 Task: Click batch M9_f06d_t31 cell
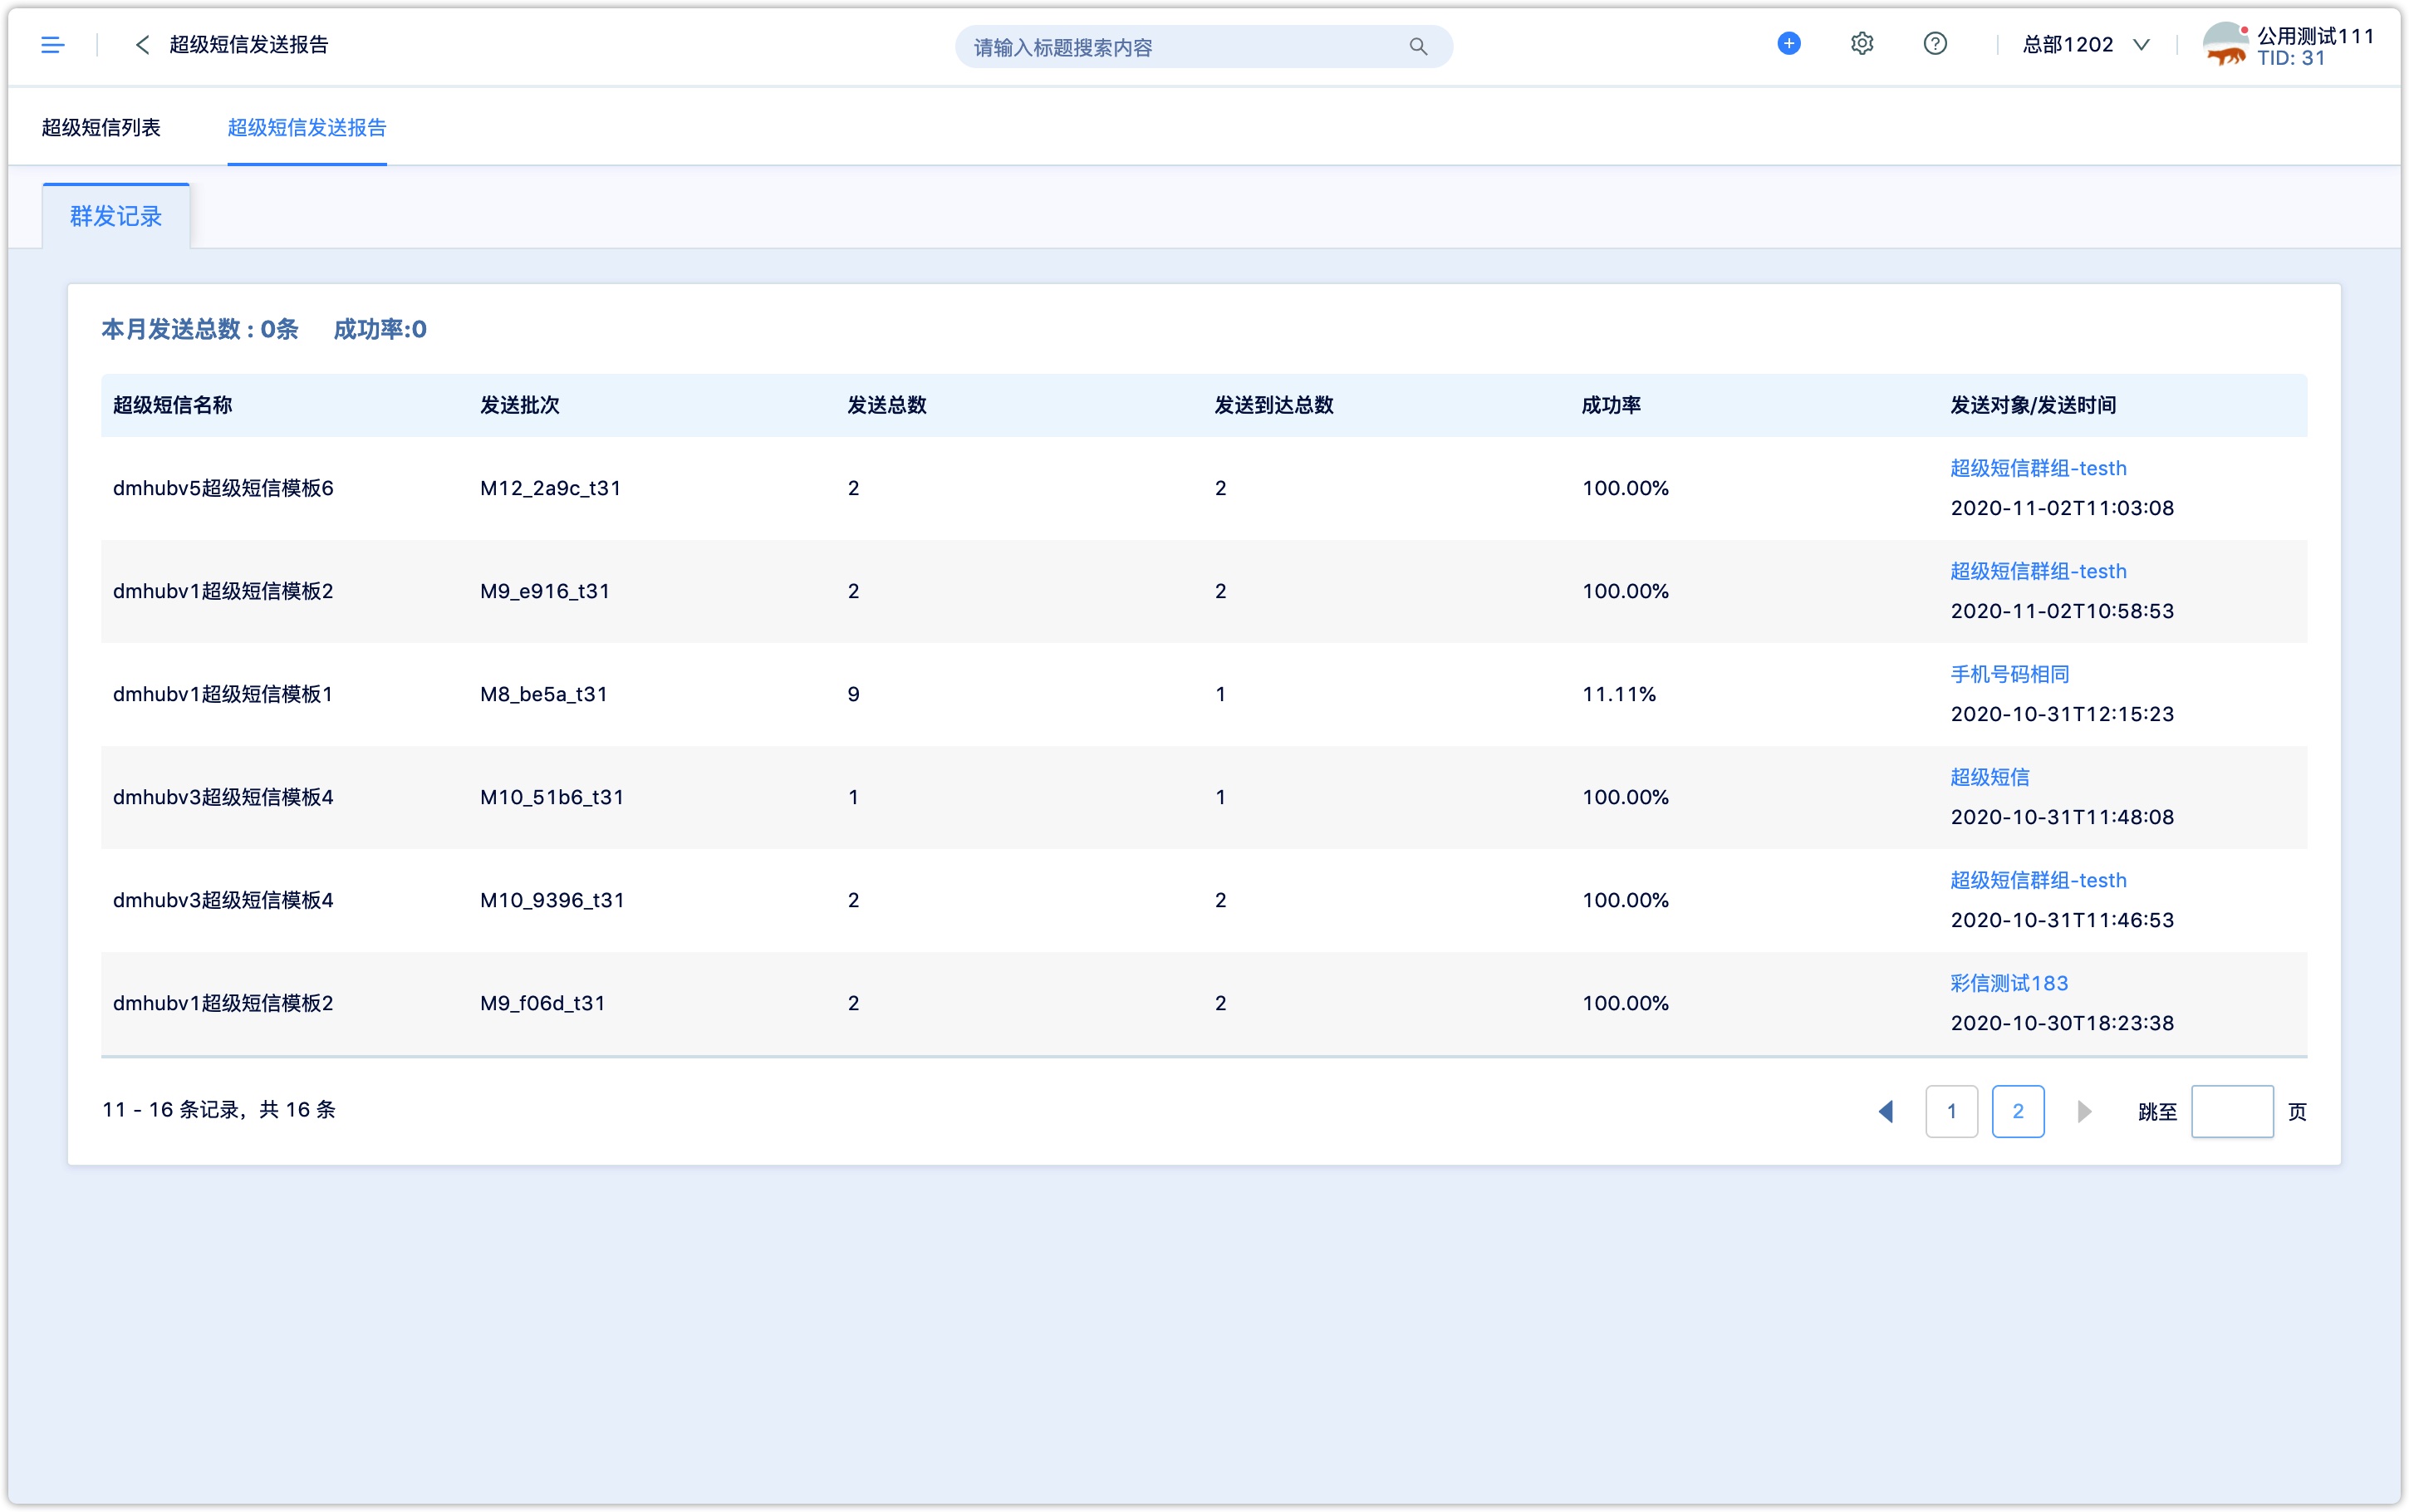click(542, 1003)
